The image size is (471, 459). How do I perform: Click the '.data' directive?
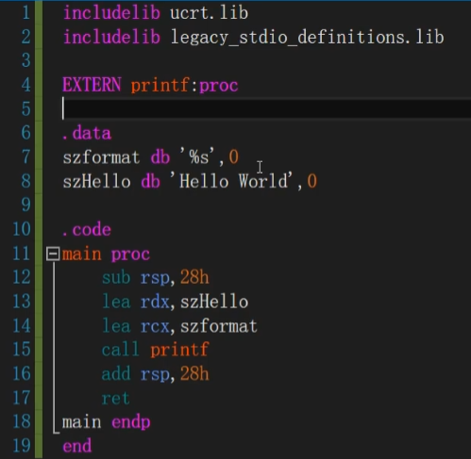pos(87,133)
